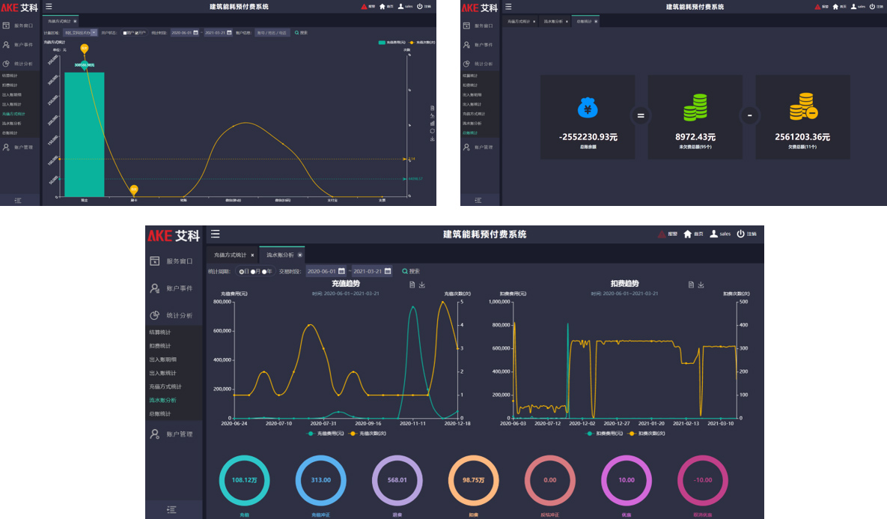Download the 充值趋势 chart as image
The height and width of the screenshot is (519, 887).
(422, 285)
